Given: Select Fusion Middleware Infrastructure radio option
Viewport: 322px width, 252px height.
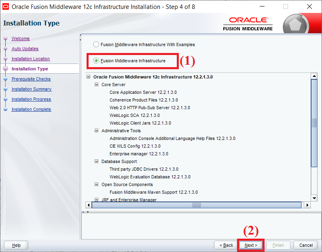Looking at the screenshot, I should click(x=96, y=61).
